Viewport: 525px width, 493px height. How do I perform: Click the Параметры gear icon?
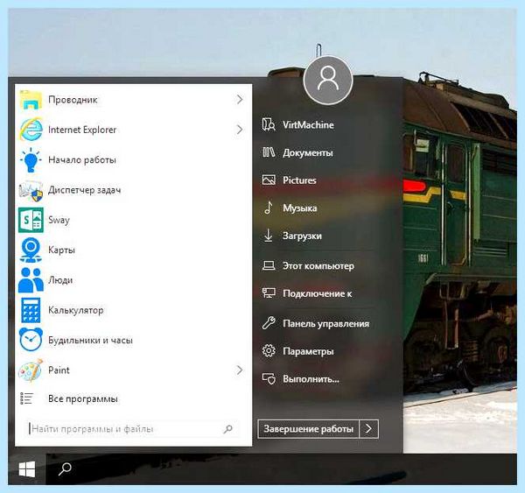point(269,351)
